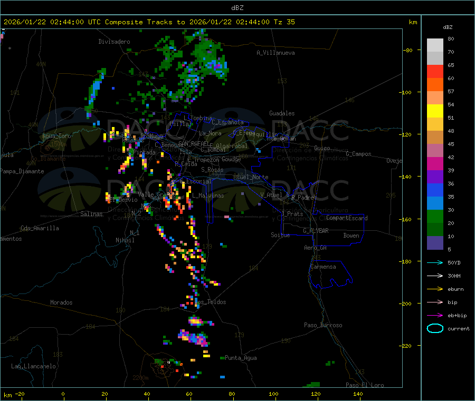Click the Atuel_Norte map label
Screen dimensions: 475x401
(251, 177)
